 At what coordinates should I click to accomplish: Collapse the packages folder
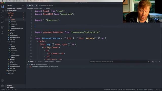click(11, 13)
